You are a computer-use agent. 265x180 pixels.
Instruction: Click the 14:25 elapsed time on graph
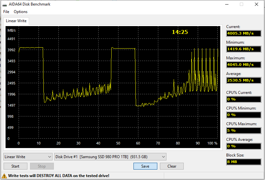180,32
